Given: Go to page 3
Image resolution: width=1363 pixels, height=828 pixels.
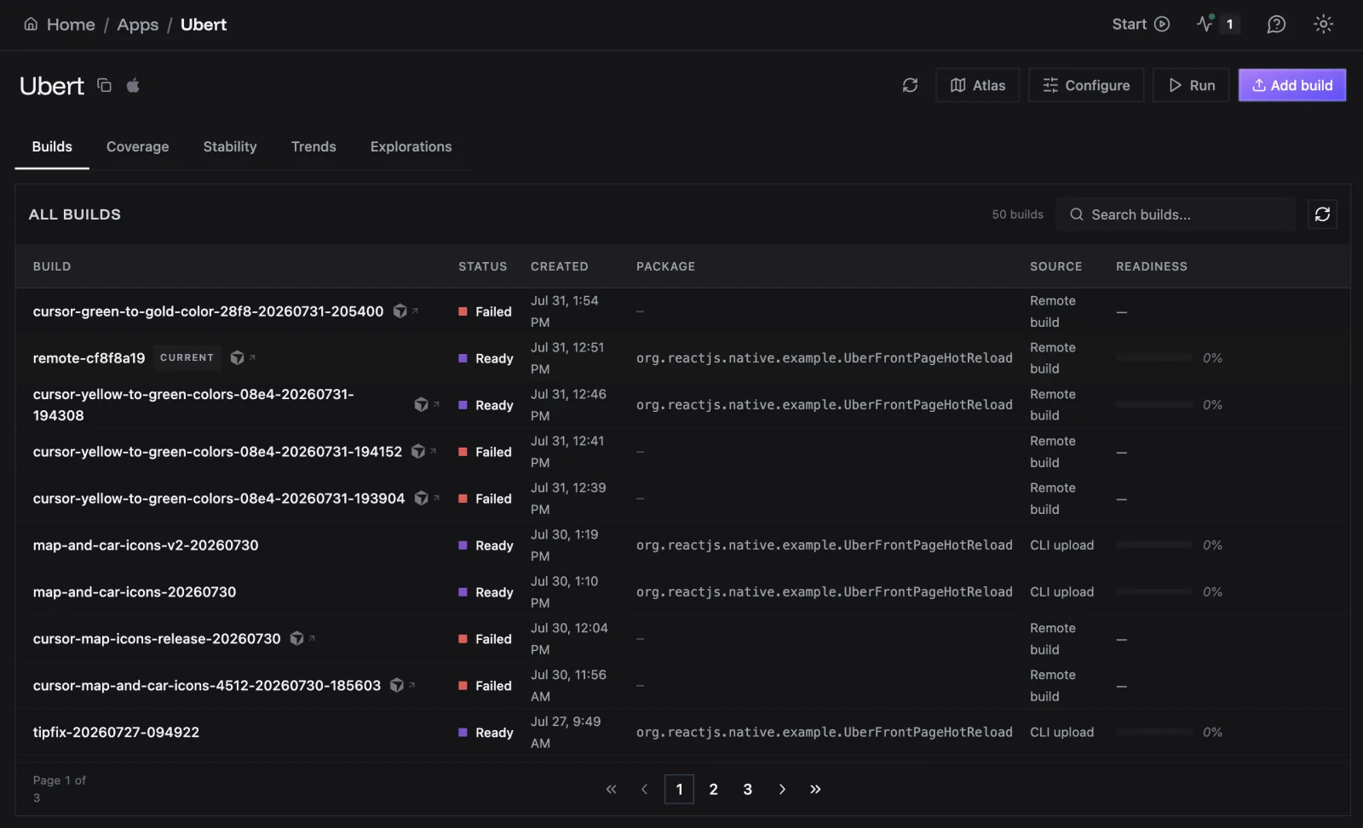Looking at the screenshot, I should point(747,790).
